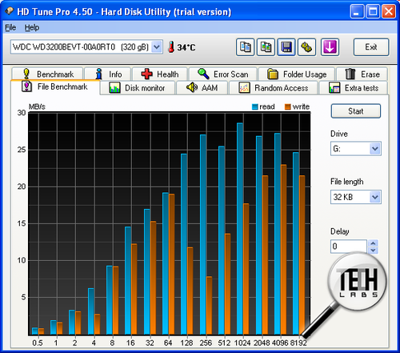Increase the Delay value with up arrow
This screenshot has width=400, height=353.
coord(373,243)
